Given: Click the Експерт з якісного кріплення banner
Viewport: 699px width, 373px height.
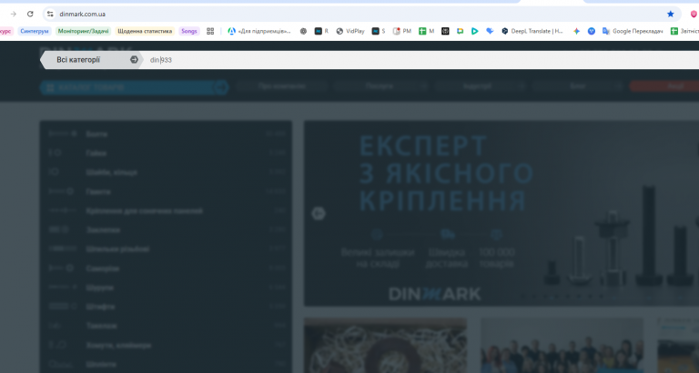Looking at the screenshot, I should 501,214.
